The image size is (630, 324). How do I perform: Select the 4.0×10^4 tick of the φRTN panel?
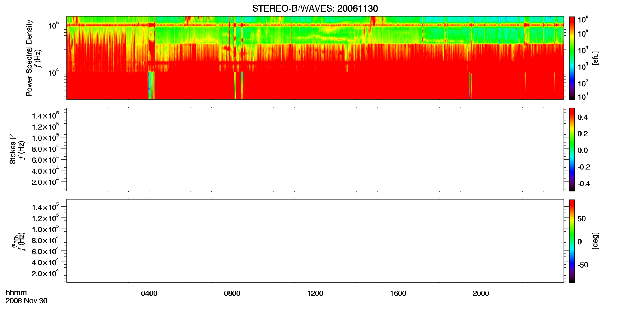click(x=45, y=262)
